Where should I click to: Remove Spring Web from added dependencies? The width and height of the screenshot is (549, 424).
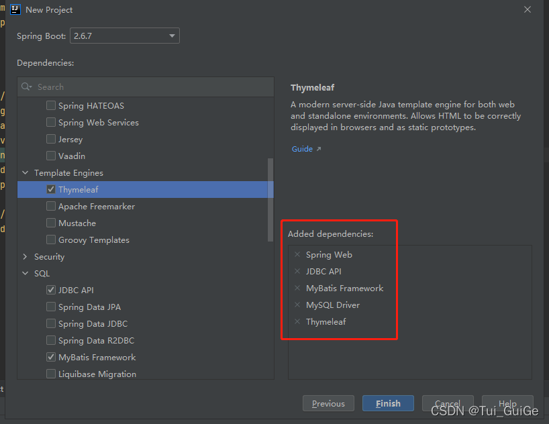coord(297,254)
